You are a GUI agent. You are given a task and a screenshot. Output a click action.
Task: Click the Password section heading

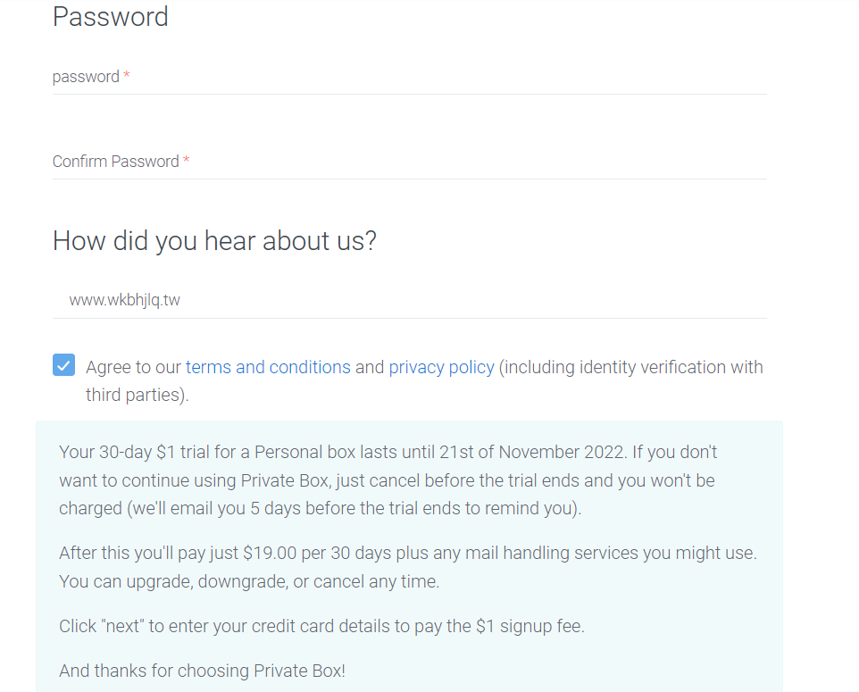[x=110, y=16]
